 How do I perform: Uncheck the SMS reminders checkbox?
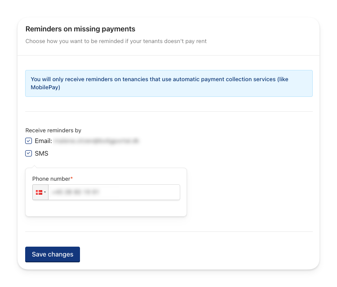click(x=29, y=153)
